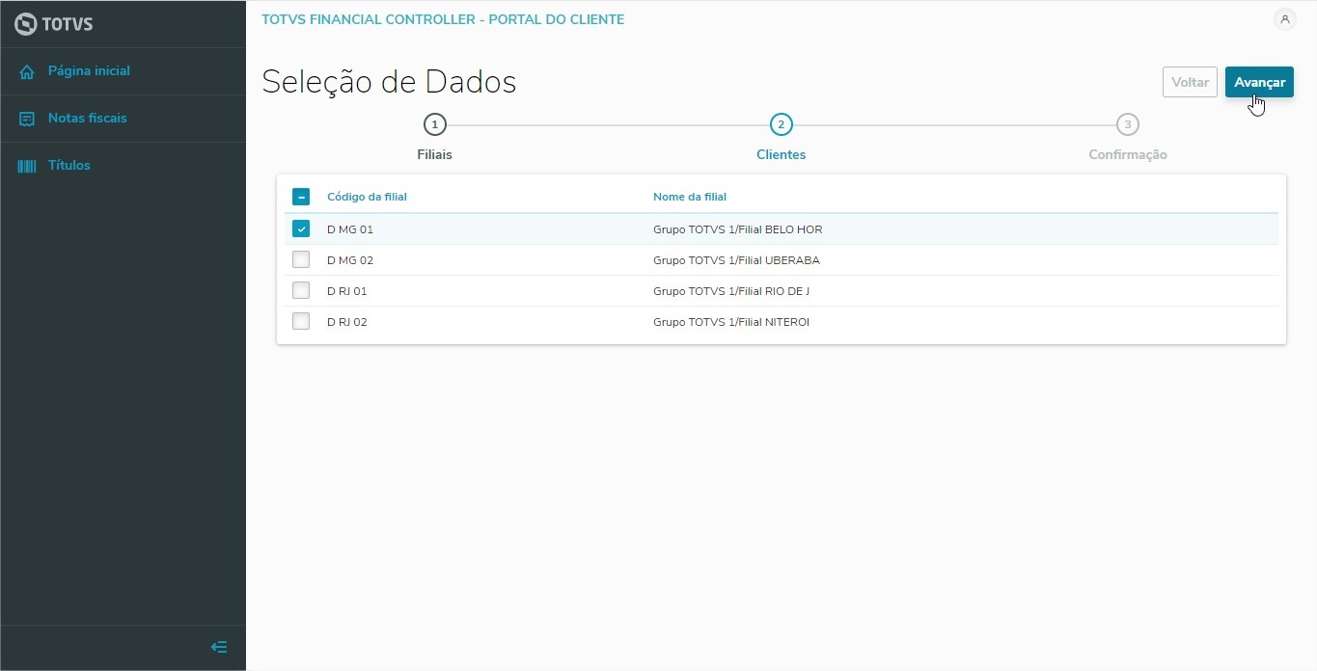Screen dimensions: 1317x671
Task: Toggle the select-all header checkbox
Action: 301,197
